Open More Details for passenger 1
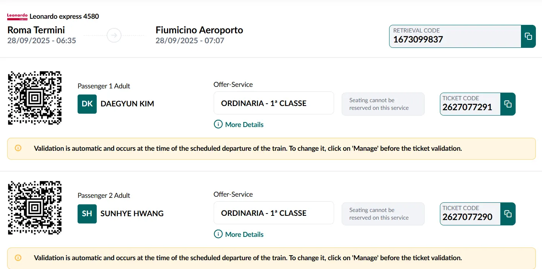The width and height of the screenshot is (542, 269). (244, 125)
